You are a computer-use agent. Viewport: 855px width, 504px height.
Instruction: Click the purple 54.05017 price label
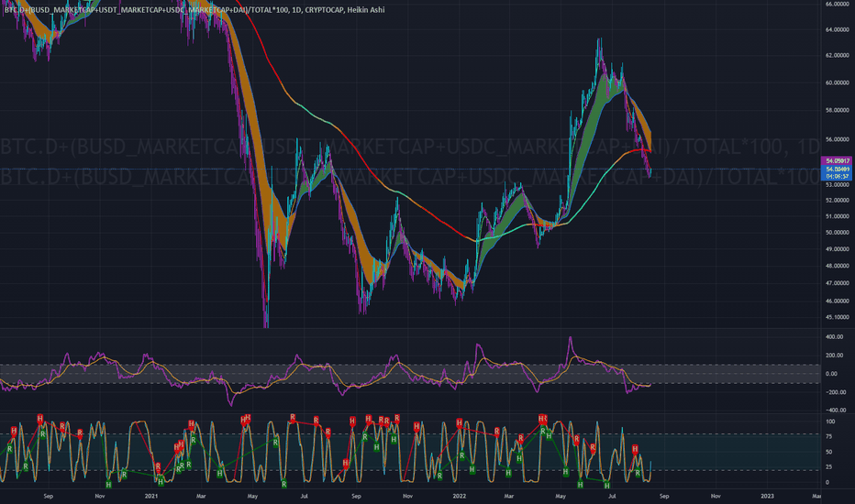click(837, 160)
